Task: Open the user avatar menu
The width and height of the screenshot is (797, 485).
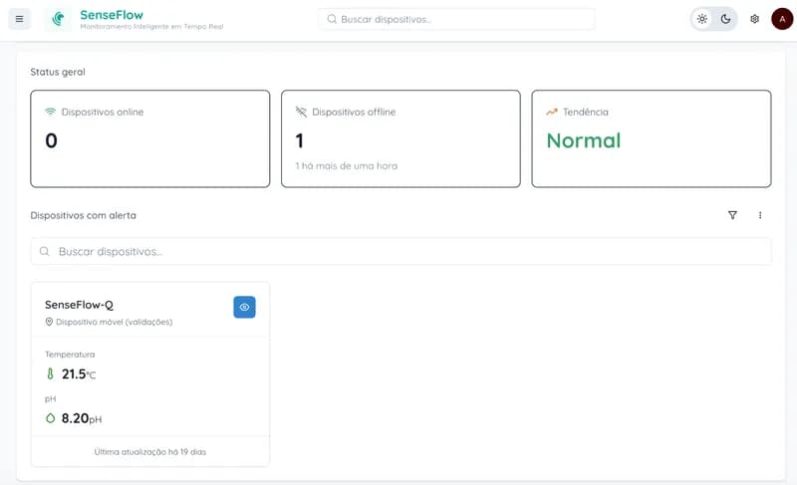Action: pos(781,19)
